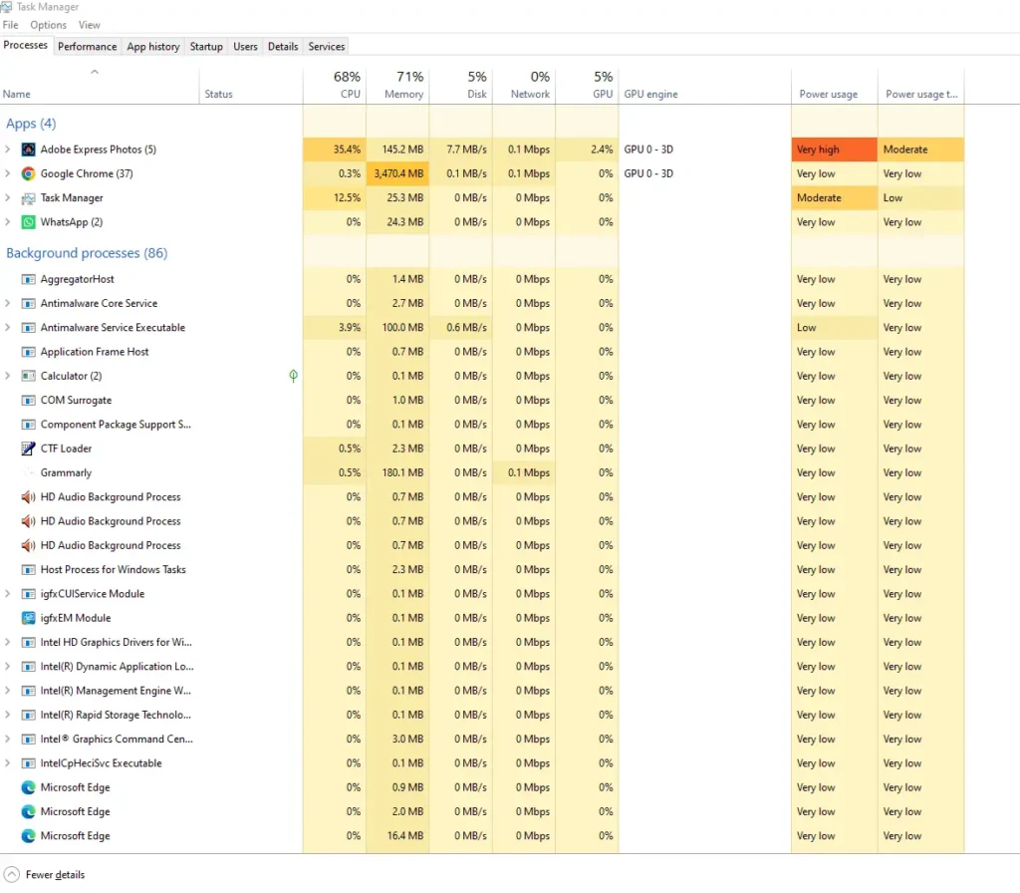Click the AggregatorHost process icon
The image size is (1020, 893).
[28, 279]
